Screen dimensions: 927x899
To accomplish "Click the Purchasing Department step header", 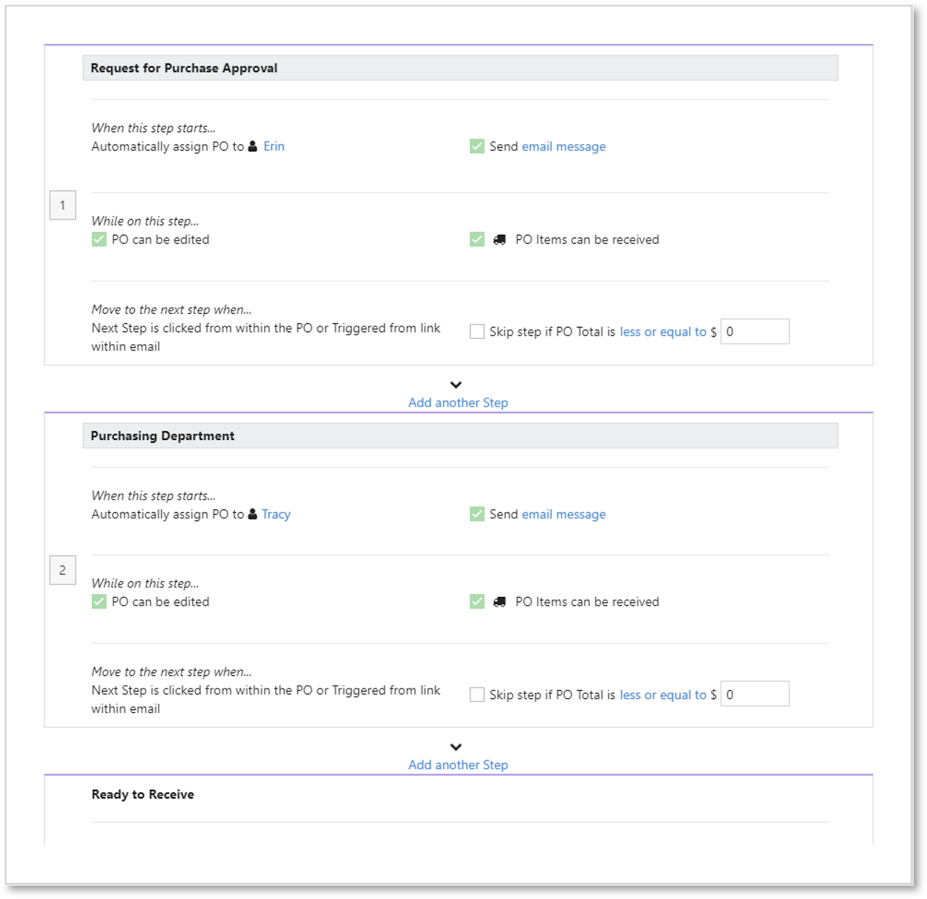I will 460,436.
